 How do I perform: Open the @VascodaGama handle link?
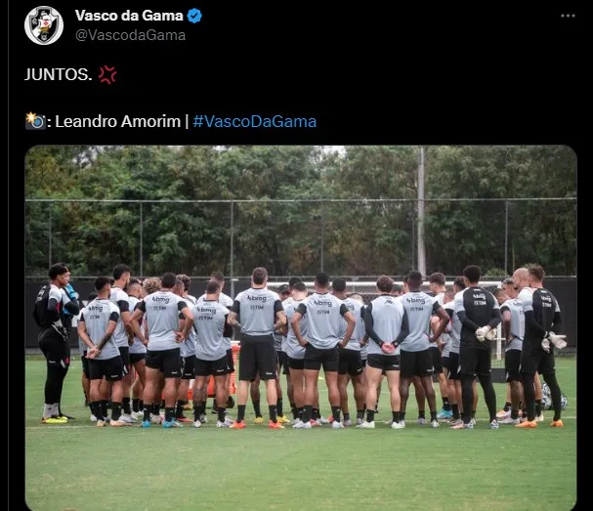(131, 35)
